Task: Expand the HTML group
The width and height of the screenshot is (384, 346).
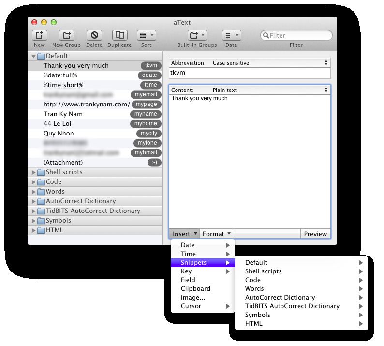Action: [x=34, y=230]
